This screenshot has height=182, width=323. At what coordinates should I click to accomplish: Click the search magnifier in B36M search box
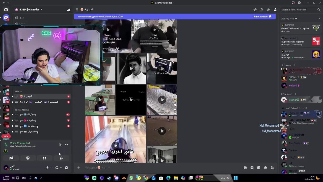tap(319, 10)
